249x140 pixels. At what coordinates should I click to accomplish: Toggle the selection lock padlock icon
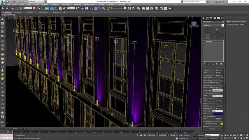coord(141,135)
